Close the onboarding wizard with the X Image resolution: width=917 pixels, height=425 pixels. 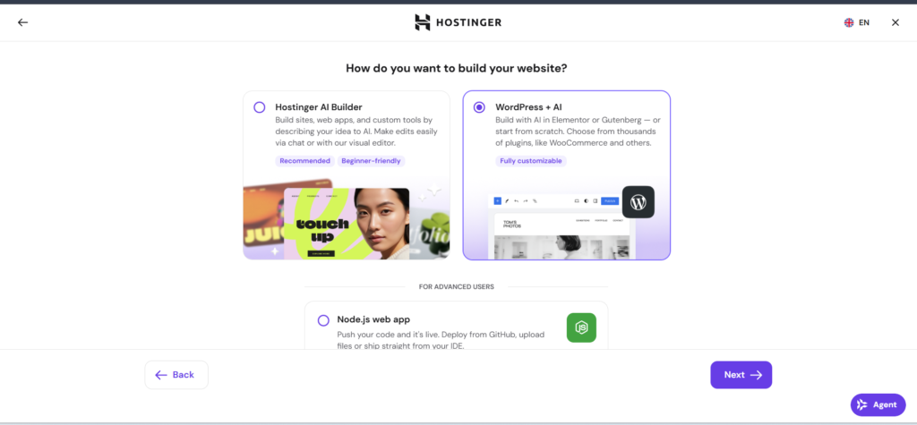896,22
